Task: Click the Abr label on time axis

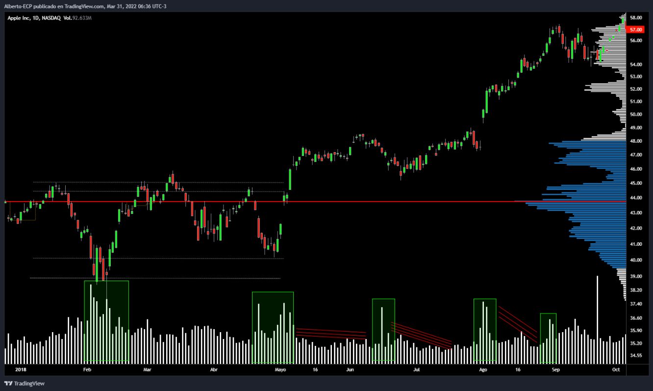Action: click(x=213, y=369)
